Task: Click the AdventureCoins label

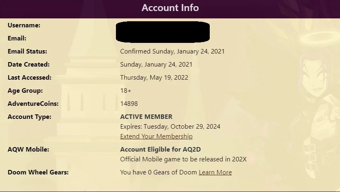Action: [x=33, y=104]
